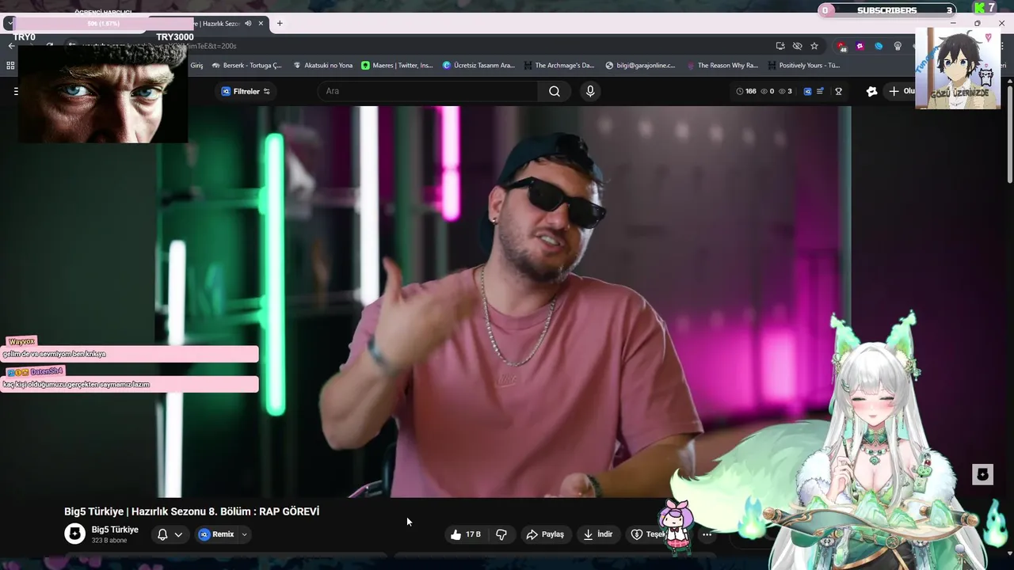This screenshot has height=570, width=1014.
Task: Open the Ücretsiz Tasarım bookmark
Action: [x=478, y=66]
